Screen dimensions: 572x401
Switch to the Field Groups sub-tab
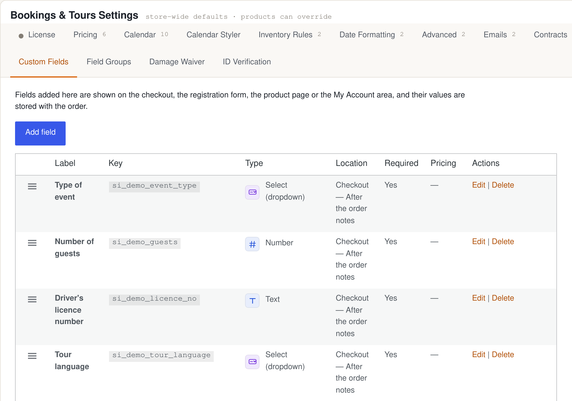(109, 62)
